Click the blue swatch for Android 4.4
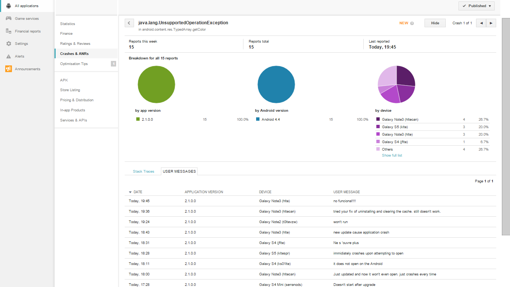 click(258, 120)
